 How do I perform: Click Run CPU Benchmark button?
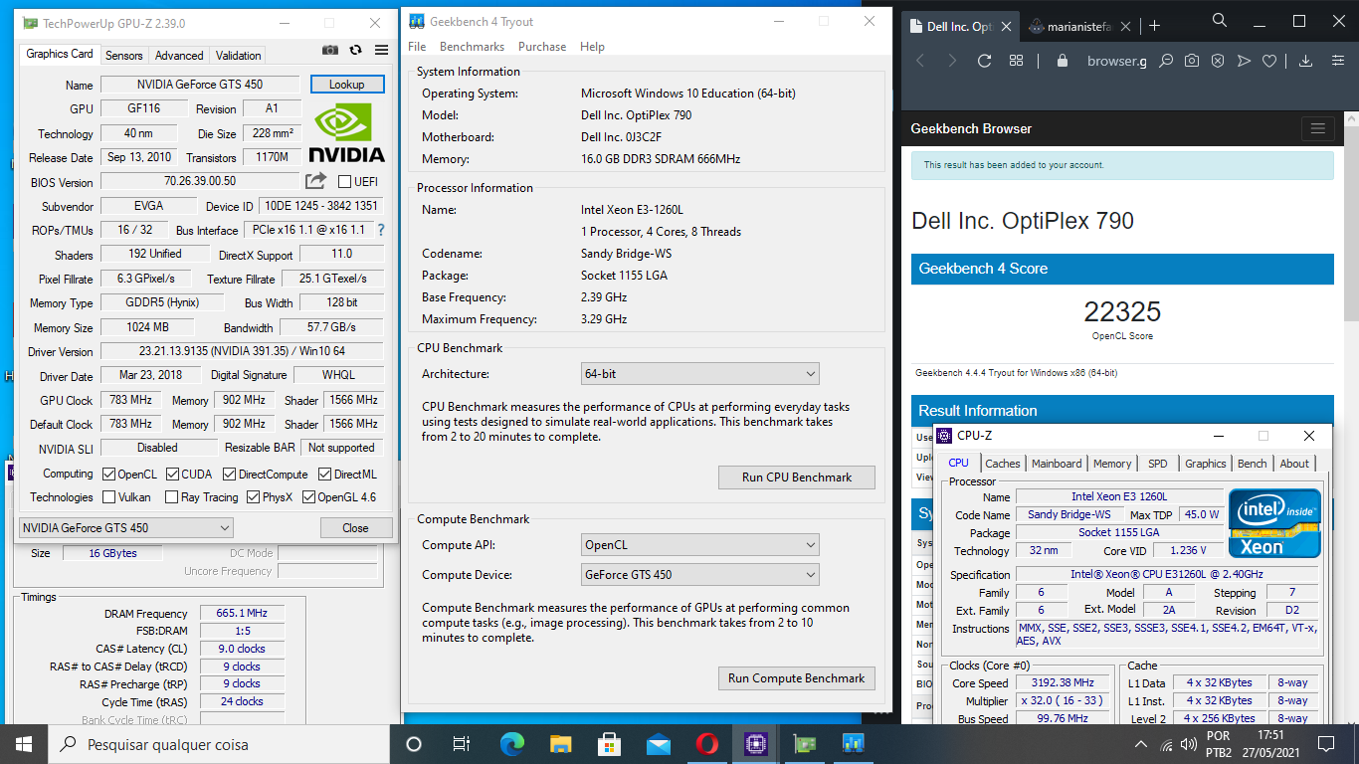pyautogui.click(x=797, y=477)
